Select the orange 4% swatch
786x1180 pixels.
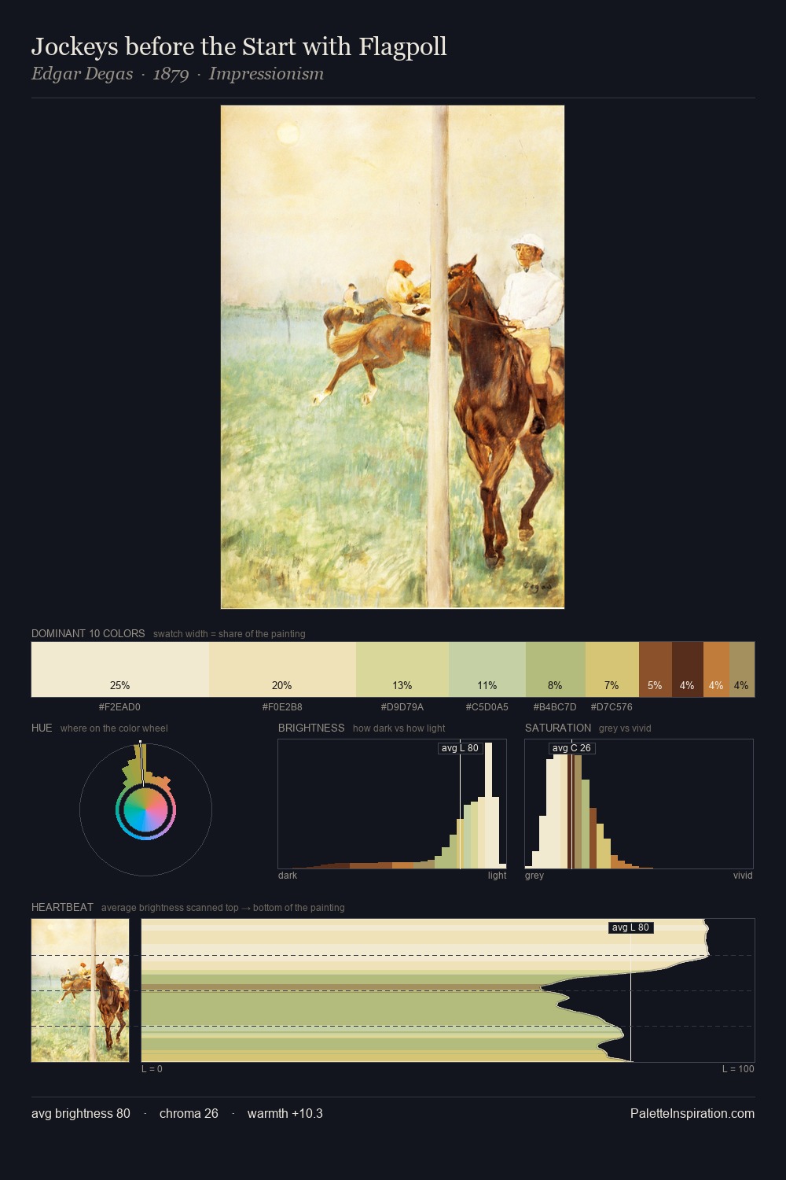point(716,669)
